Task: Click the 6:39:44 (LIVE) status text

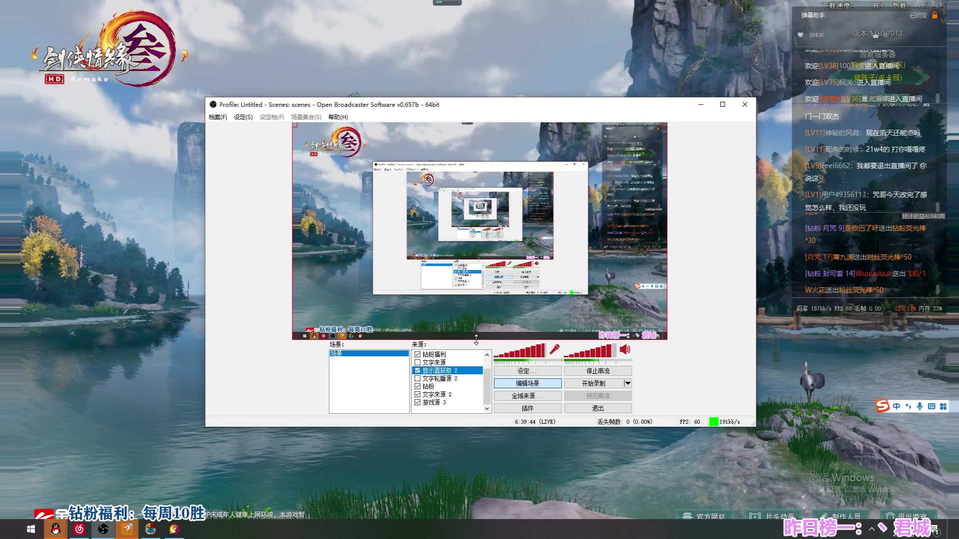Action: 535,422
